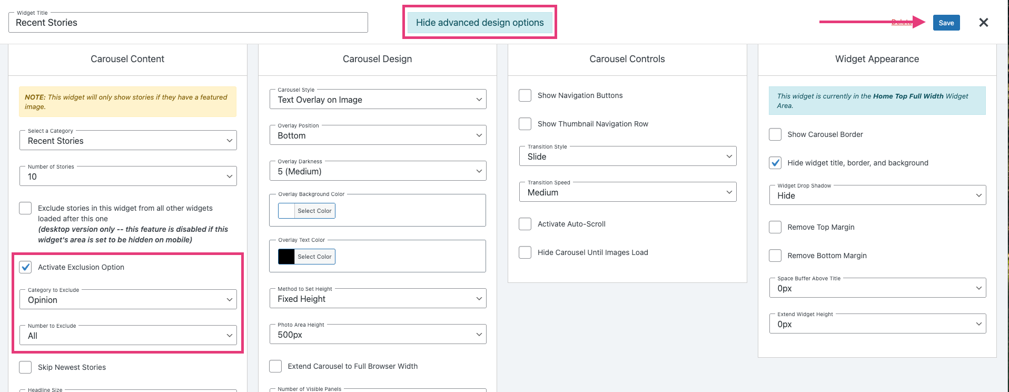Open the Number of Stories dropdown
The height and width of the screenshot is (392, 1009).
click(x=128, y=177)
